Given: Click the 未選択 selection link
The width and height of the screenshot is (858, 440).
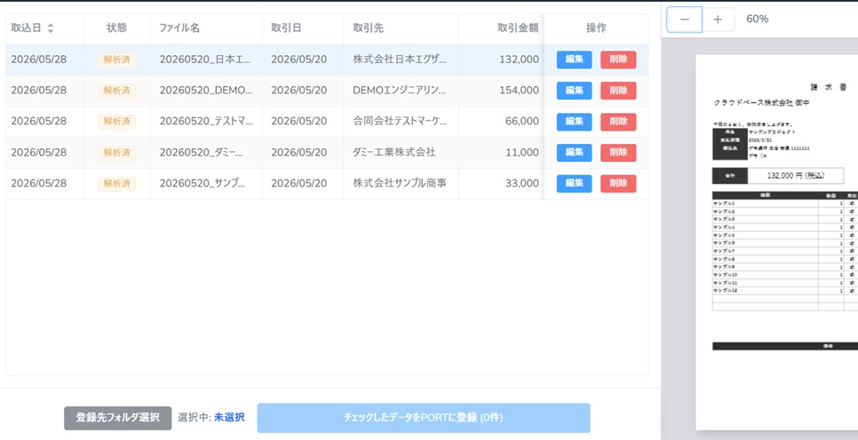Looking at the screenshot, I should (x=229, y=418).
